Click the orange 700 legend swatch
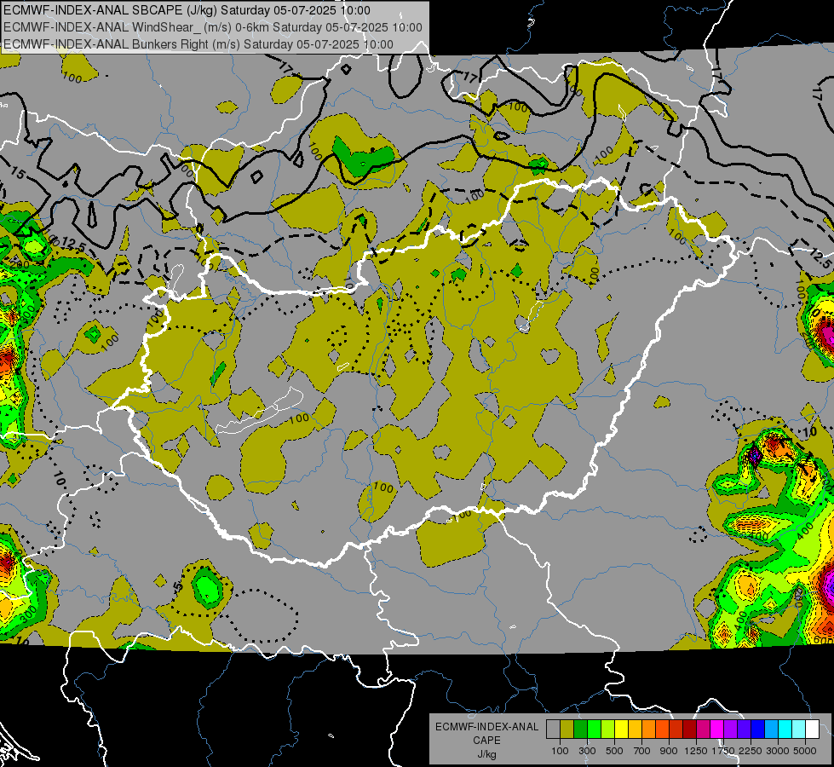 pos(649,730)
